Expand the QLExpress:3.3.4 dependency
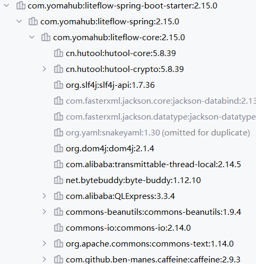This screenshot has height=264, width=256. (45, 196)
